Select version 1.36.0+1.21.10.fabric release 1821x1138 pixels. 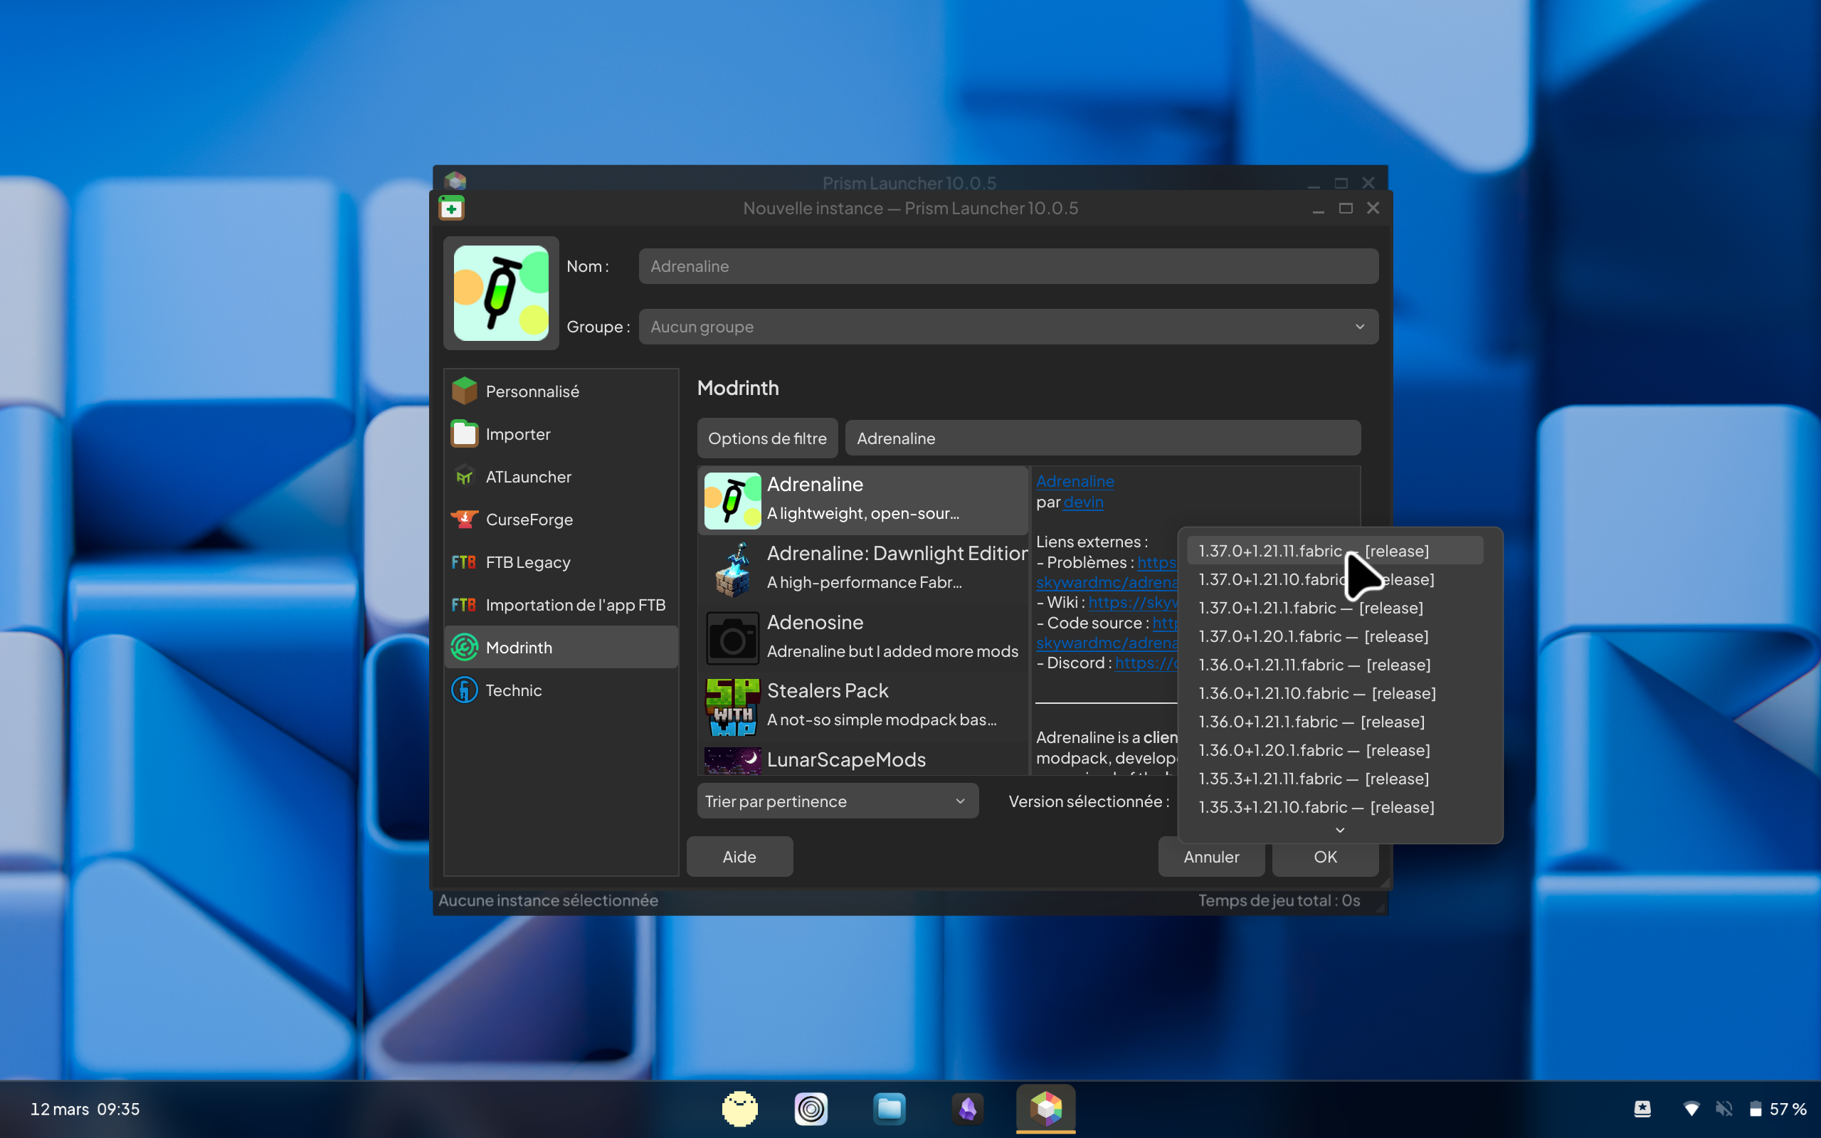(x=1334, y=693)
